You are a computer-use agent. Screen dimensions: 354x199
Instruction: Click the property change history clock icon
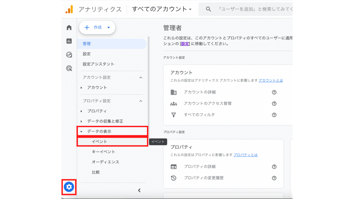(x=174, y=178)
